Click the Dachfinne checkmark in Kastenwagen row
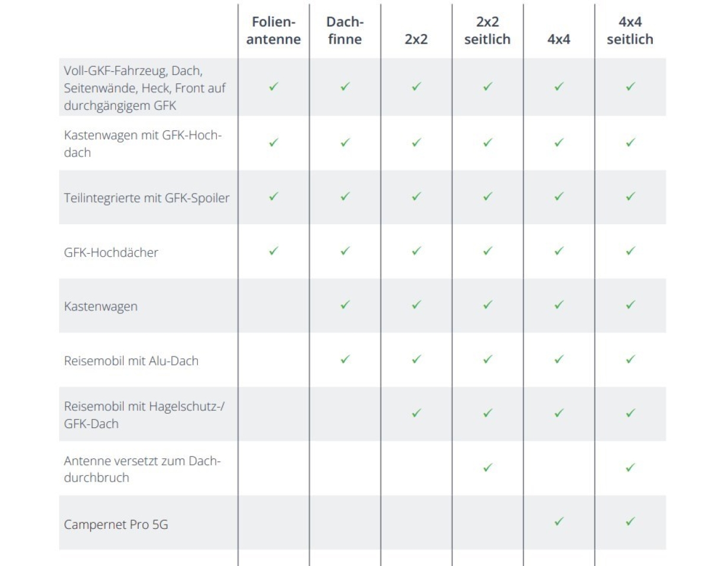 pyautogui.click(x=345, y=305)
